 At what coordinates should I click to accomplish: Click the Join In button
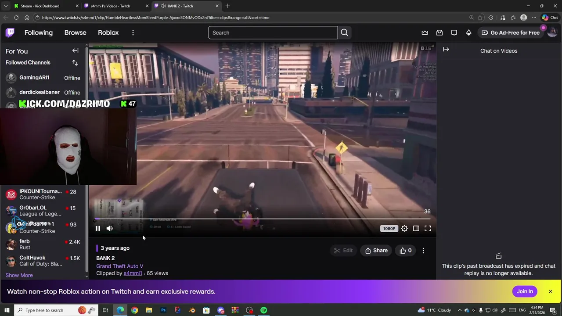525,291
